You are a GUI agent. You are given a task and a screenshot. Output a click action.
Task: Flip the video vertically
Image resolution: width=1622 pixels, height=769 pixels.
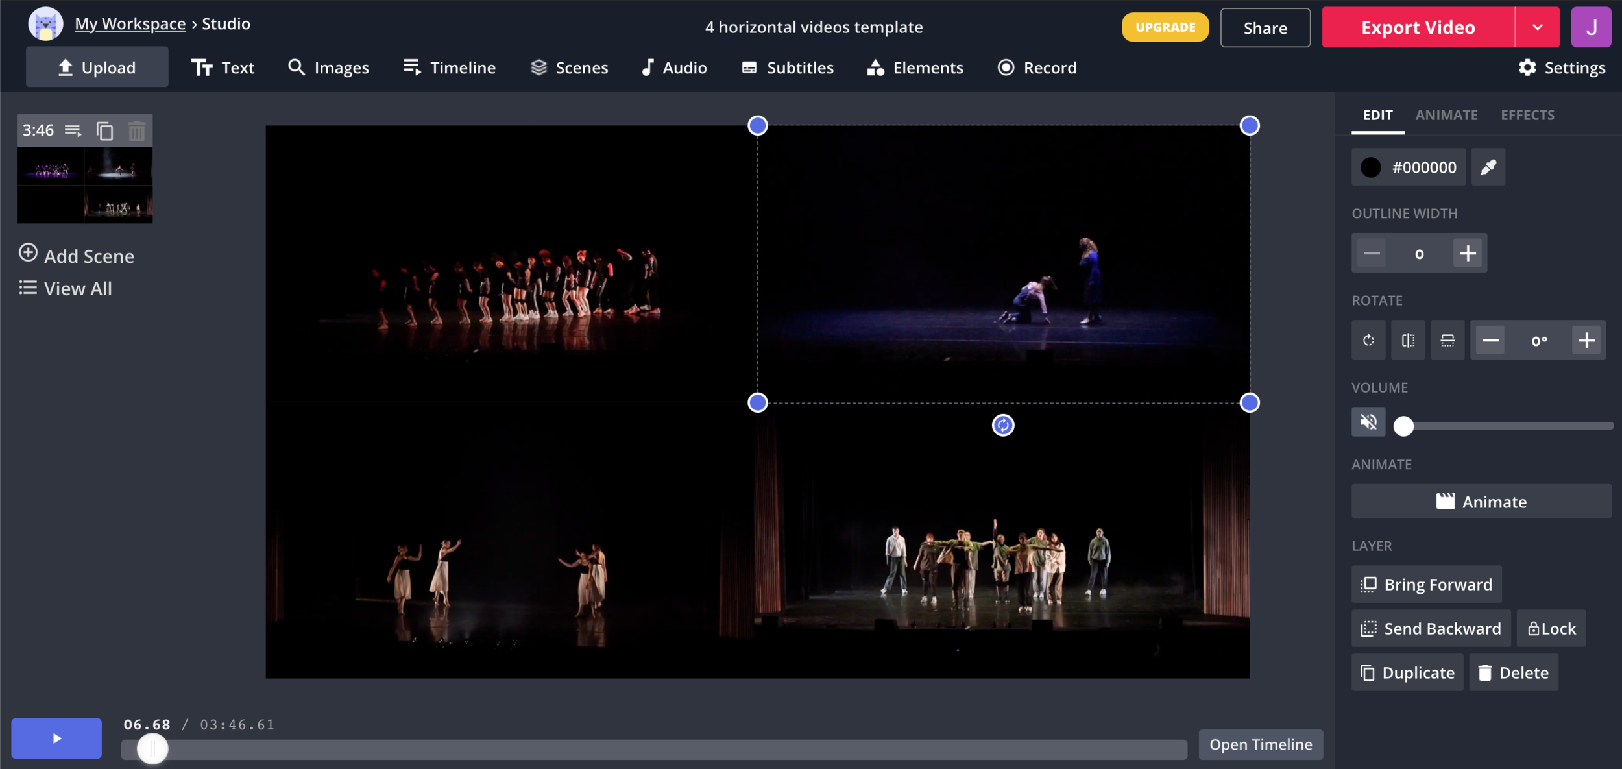[x=1447, y=340]
